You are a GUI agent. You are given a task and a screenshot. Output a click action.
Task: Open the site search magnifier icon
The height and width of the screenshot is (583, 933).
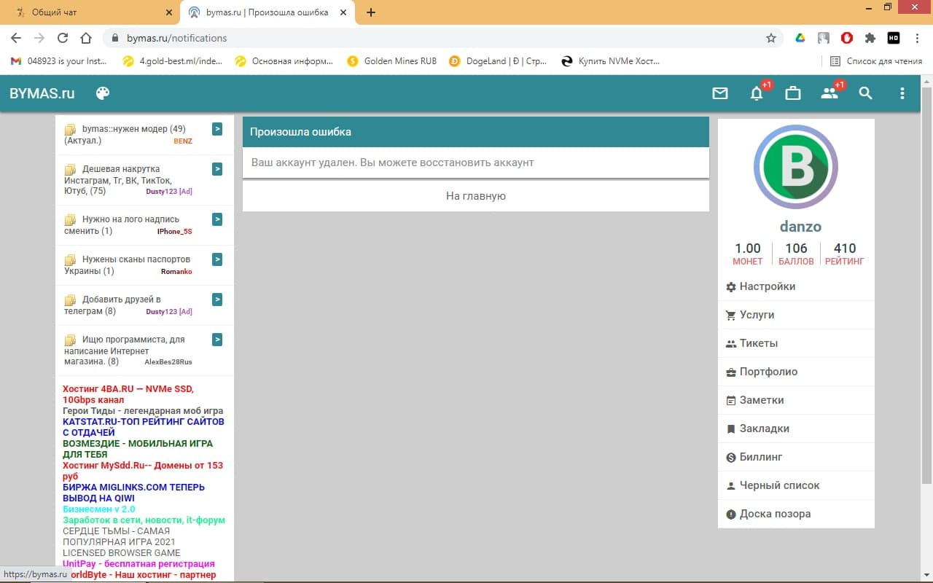[865, 93]
